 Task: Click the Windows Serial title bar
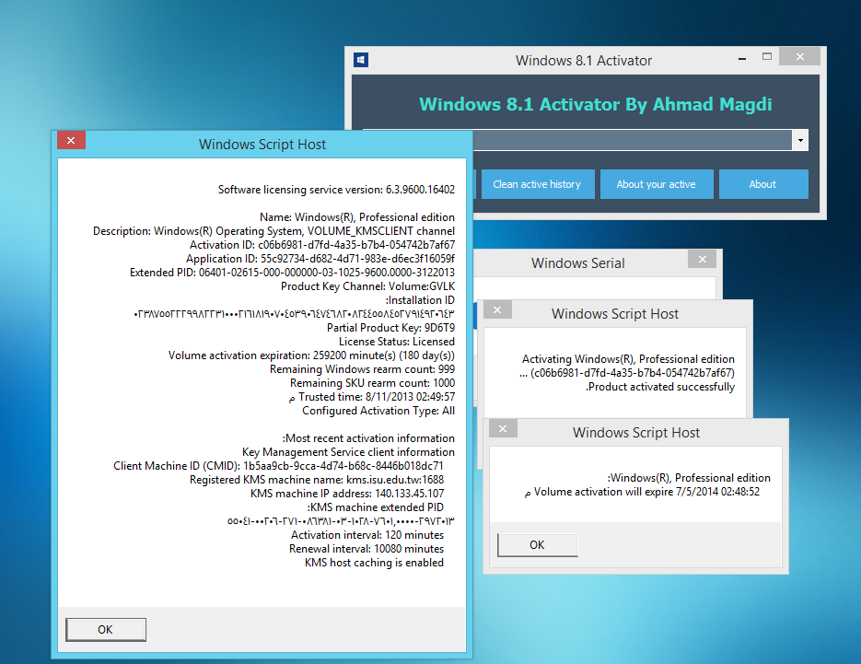[577, 262]
